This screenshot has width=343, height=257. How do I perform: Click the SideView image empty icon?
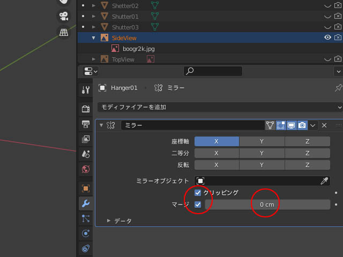pos(105,38)
